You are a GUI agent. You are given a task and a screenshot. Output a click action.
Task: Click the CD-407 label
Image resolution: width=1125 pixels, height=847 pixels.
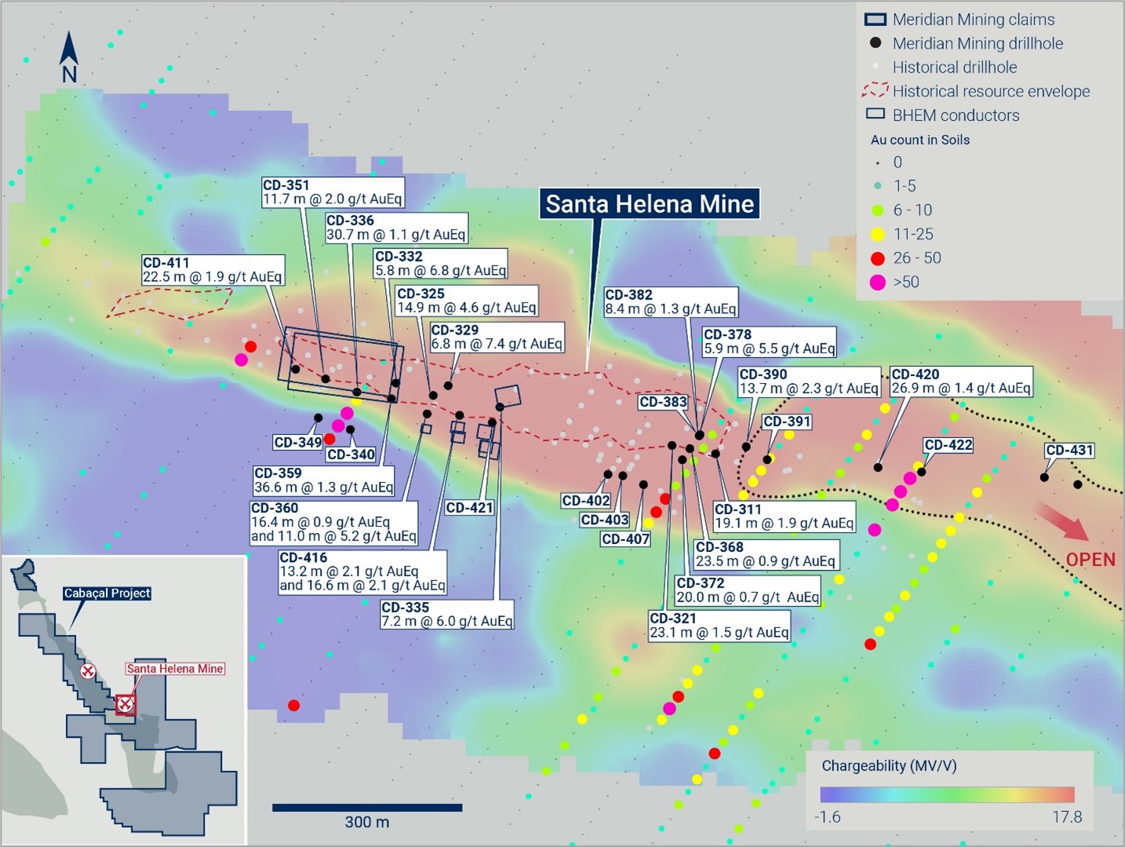coord(625,539)
